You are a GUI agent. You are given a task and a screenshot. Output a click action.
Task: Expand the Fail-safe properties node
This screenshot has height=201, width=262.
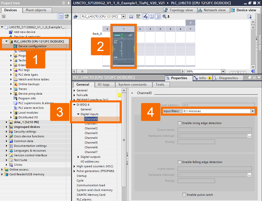click(74, 95)
